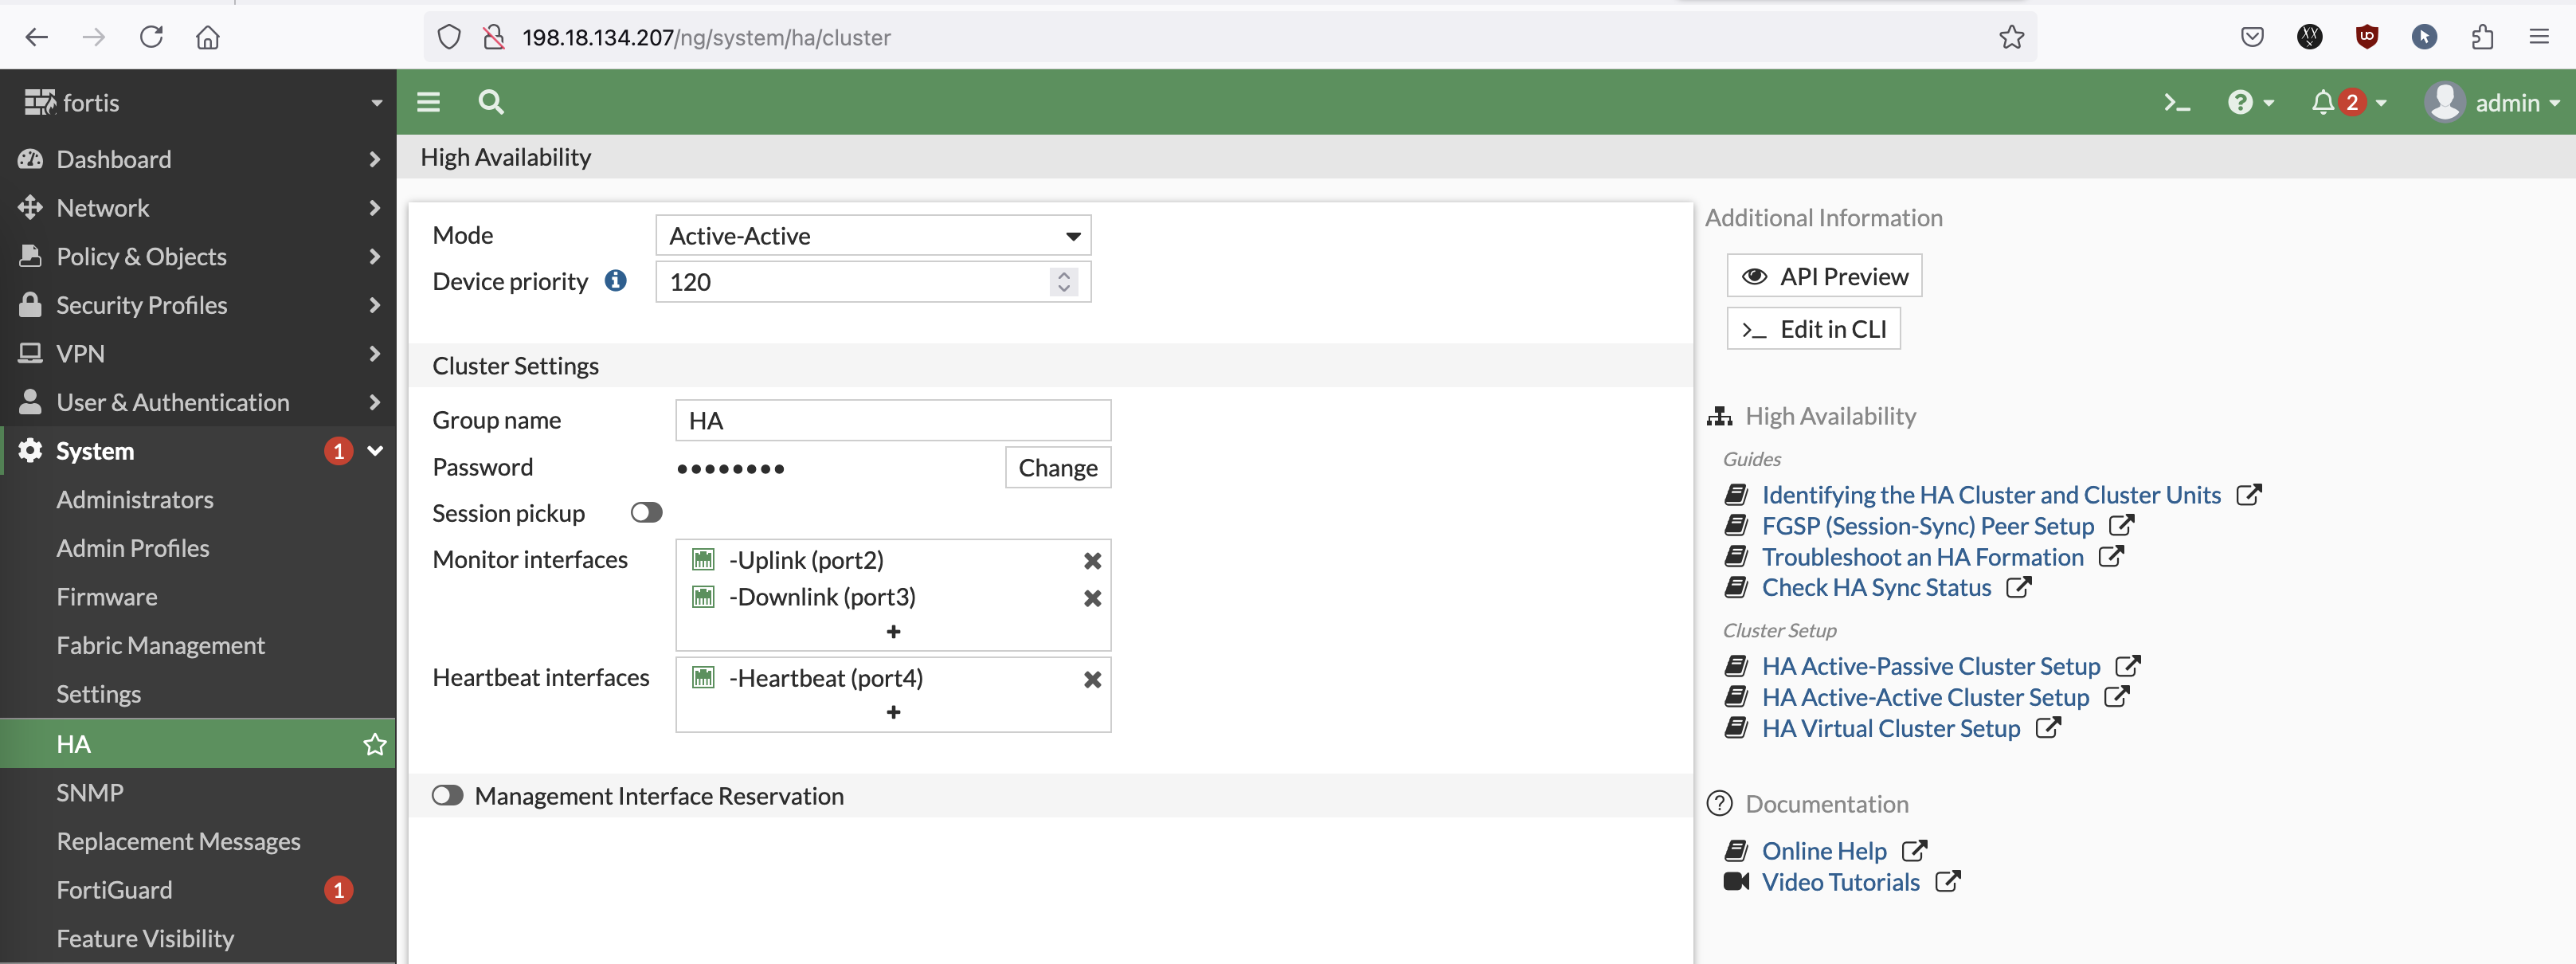Open the notifications bell icon
The width and height of the screenshot is (2576, 964).
2322,103
